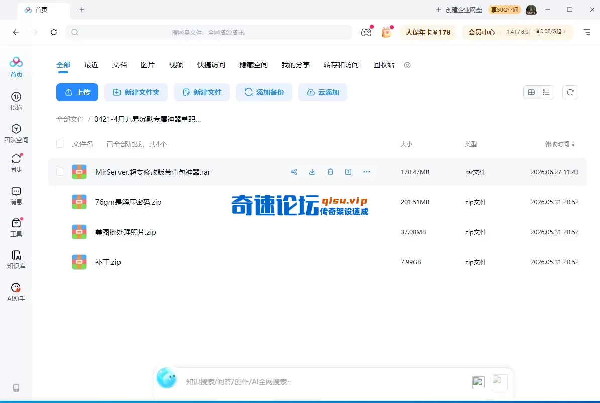
Task: Click the user avatar in title bar
Action: tap(531, 10)
